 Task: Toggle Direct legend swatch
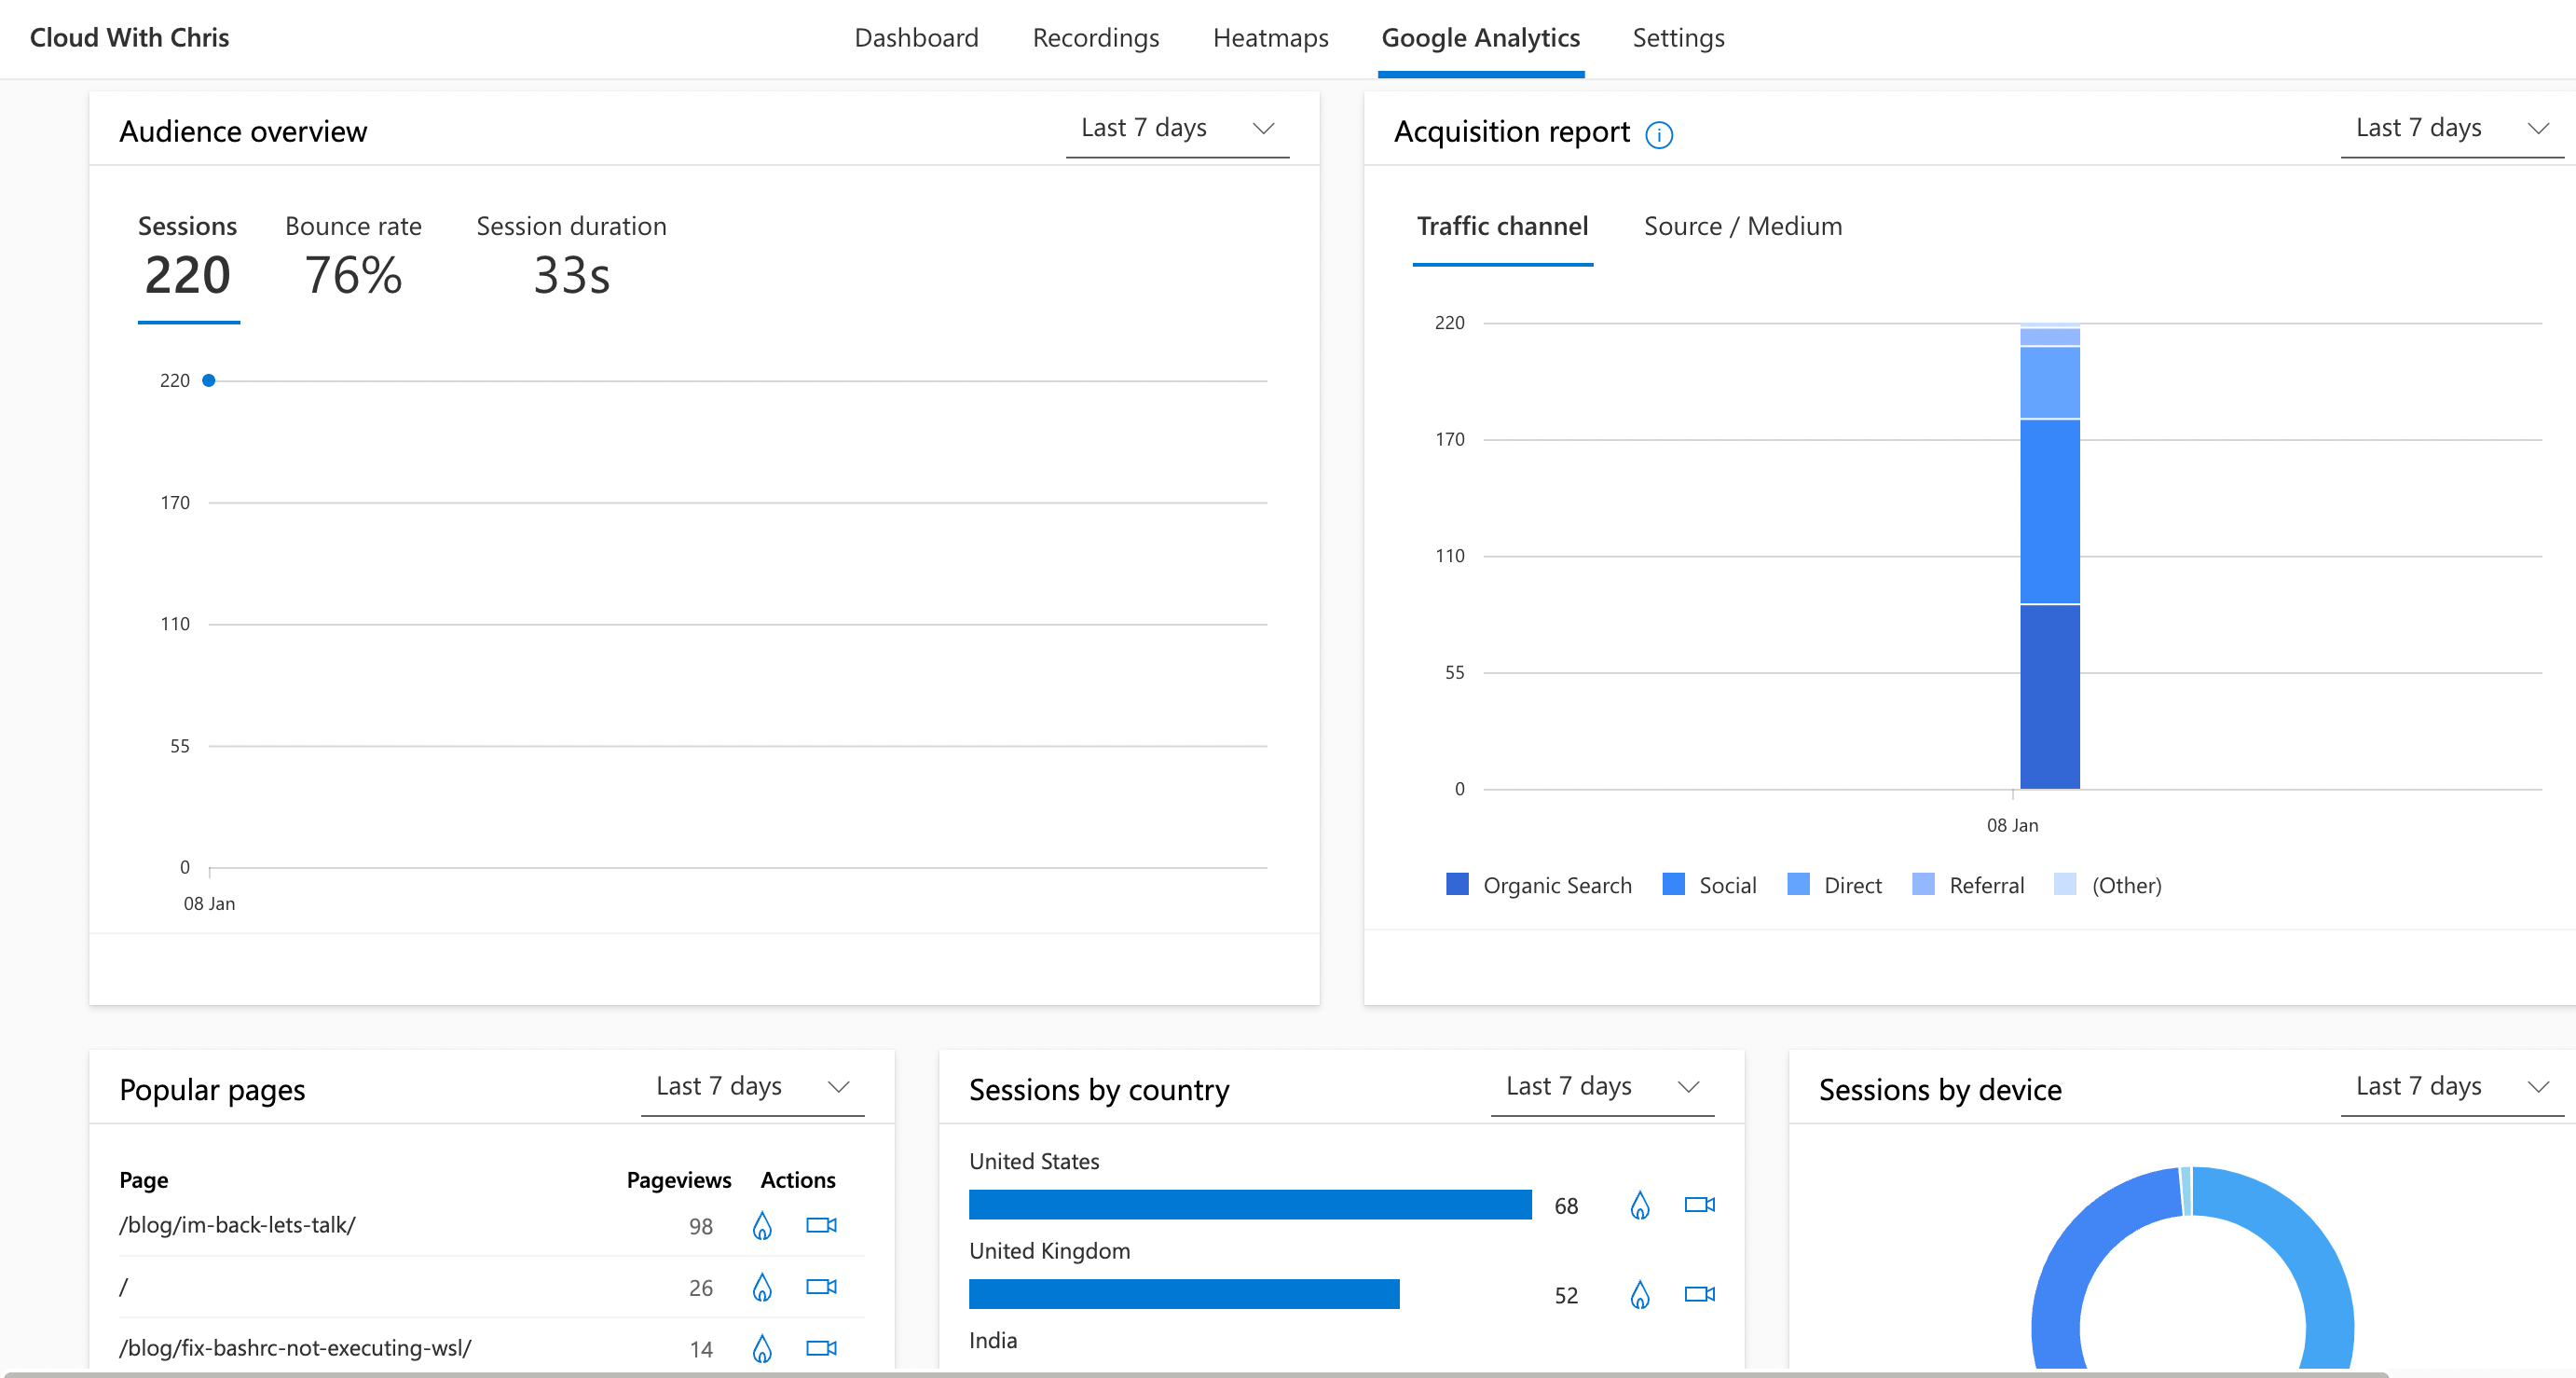click(x=1798, y=885)
